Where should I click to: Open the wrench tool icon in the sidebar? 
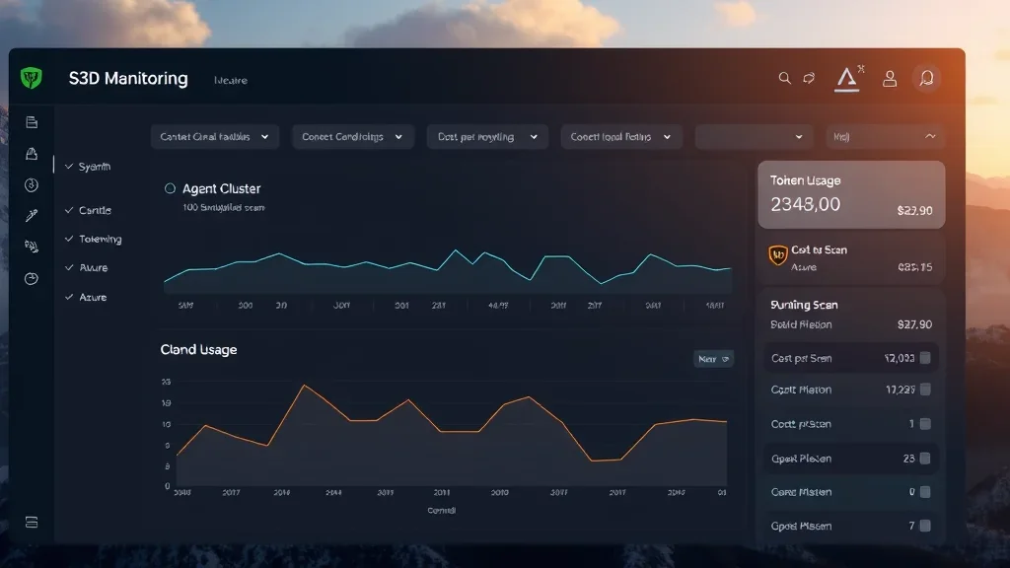pos(31,215)
